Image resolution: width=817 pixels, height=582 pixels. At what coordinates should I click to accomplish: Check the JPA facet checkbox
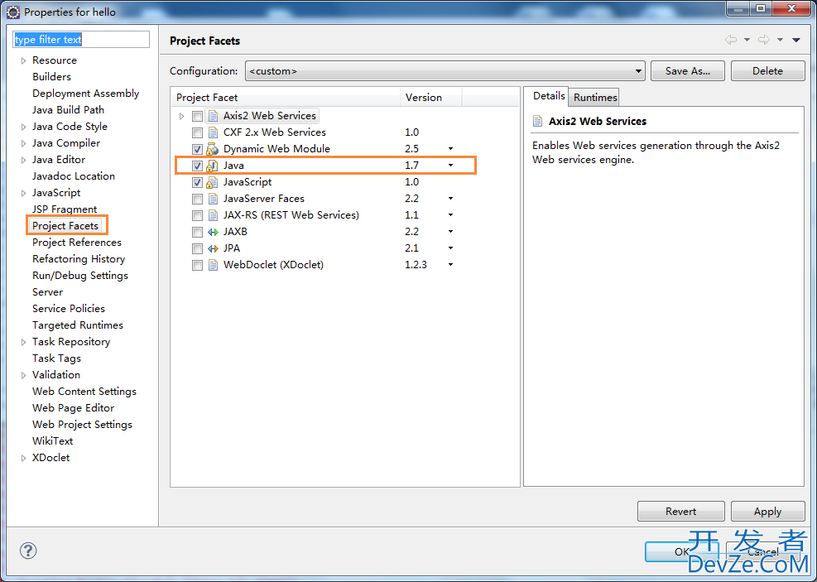click(198, 248)
